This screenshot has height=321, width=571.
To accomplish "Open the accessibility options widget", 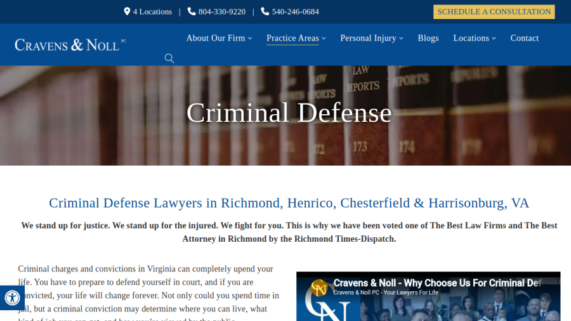I will [12, 298].
